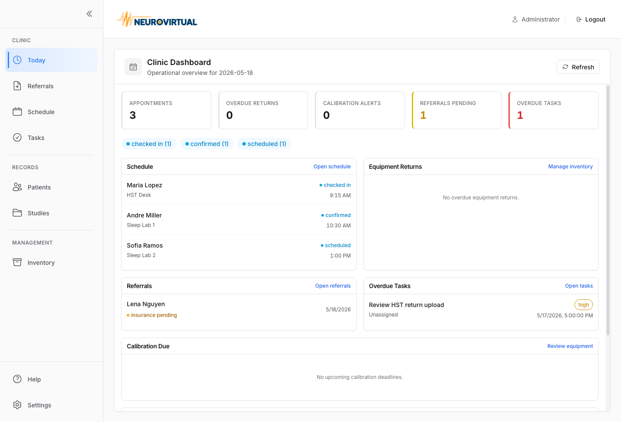Collapse the sidebar with the double-chevron icon
The image size is (621, 422).
(x=89, y=14)
